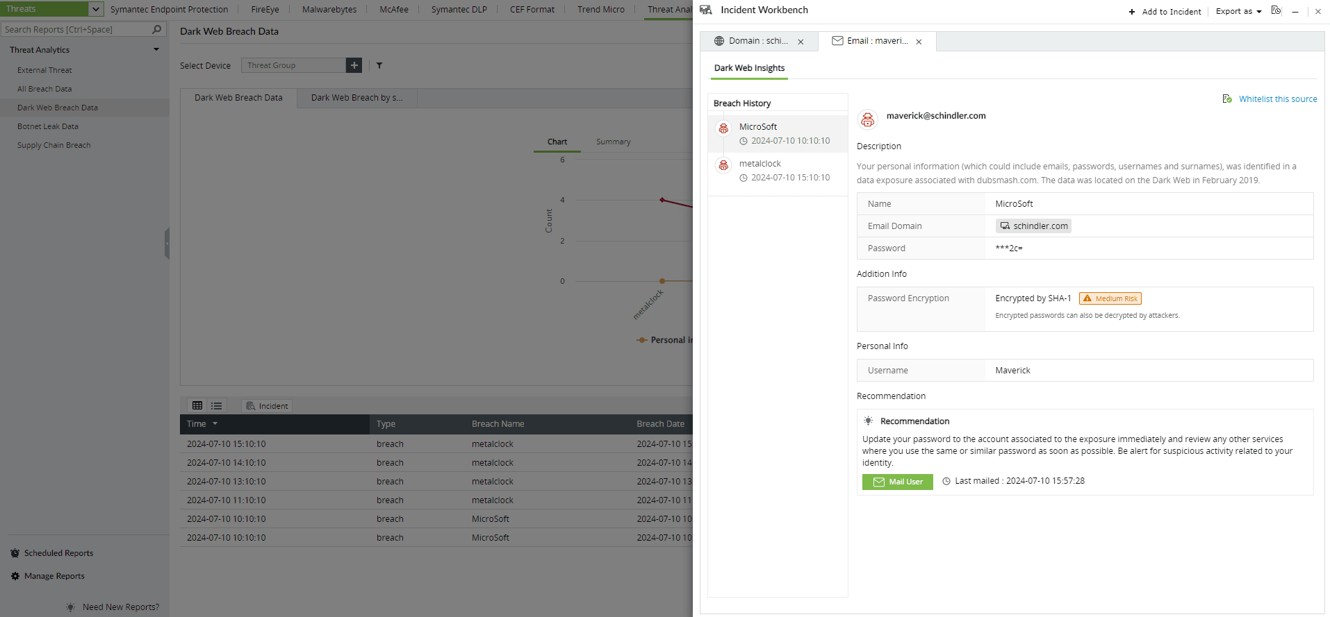Click the Incident Workbench title icon
Image resolution: width=1330 pixels, height=617 pixels.
tap(706, 10)
